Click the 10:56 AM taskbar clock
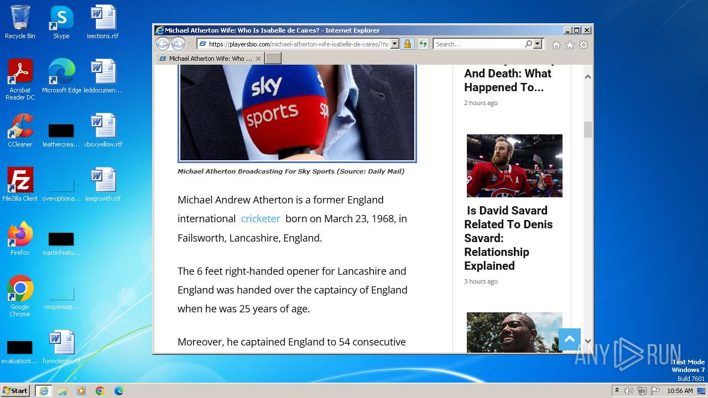 tap(680, 391)
